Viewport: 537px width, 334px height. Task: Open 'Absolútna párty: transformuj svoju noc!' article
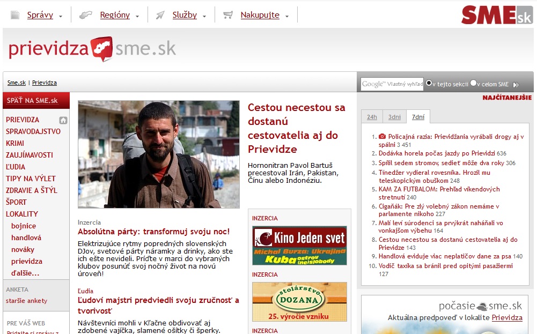[153, 232]
